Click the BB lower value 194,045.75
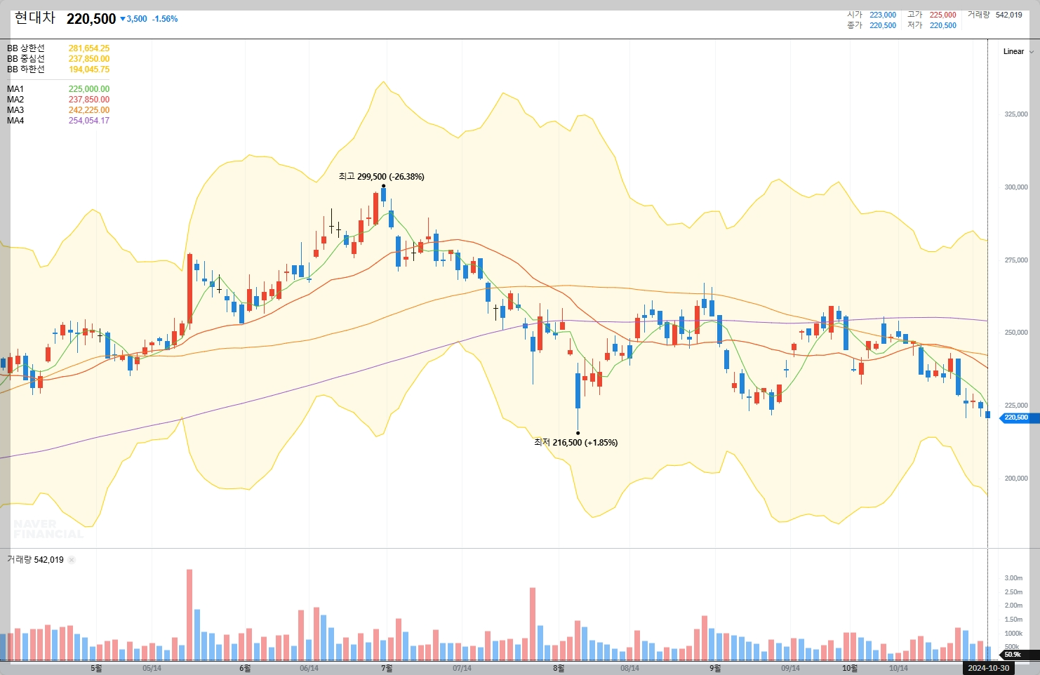The height and width of the screenshot is (675, 1040). (89, 69)
